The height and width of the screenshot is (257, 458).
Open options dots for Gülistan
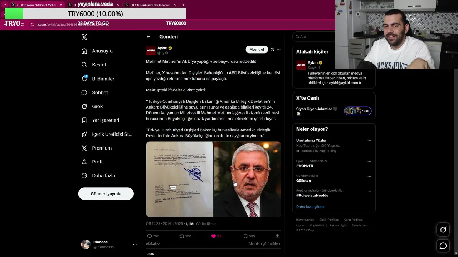369,176
